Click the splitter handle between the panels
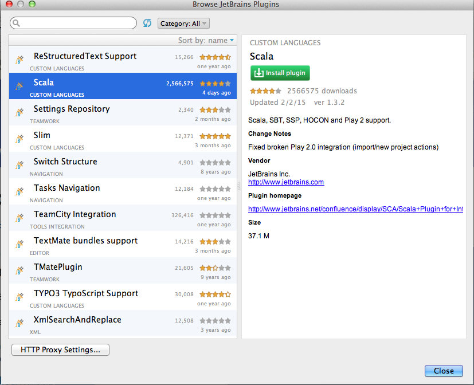The image size is (474, 385). pos(239,186)
